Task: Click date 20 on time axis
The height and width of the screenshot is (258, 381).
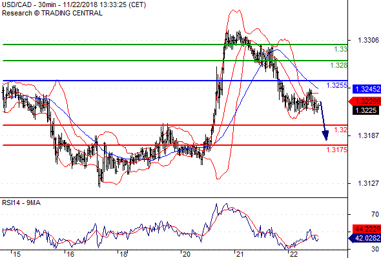Action: click(187, 254)
